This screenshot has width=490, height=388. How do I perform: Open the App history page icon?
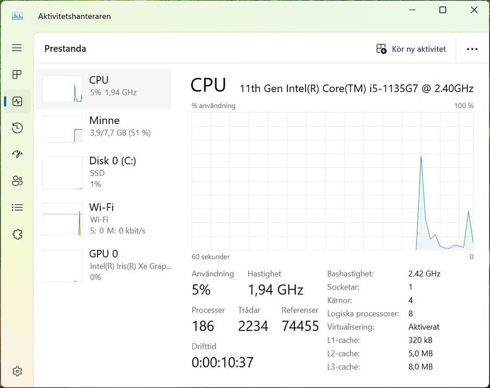(17, 128)
